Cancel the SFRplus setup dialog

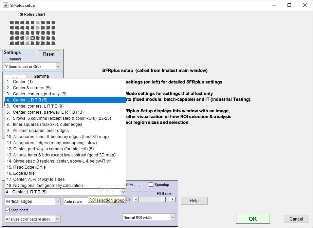tap(296, 219)
